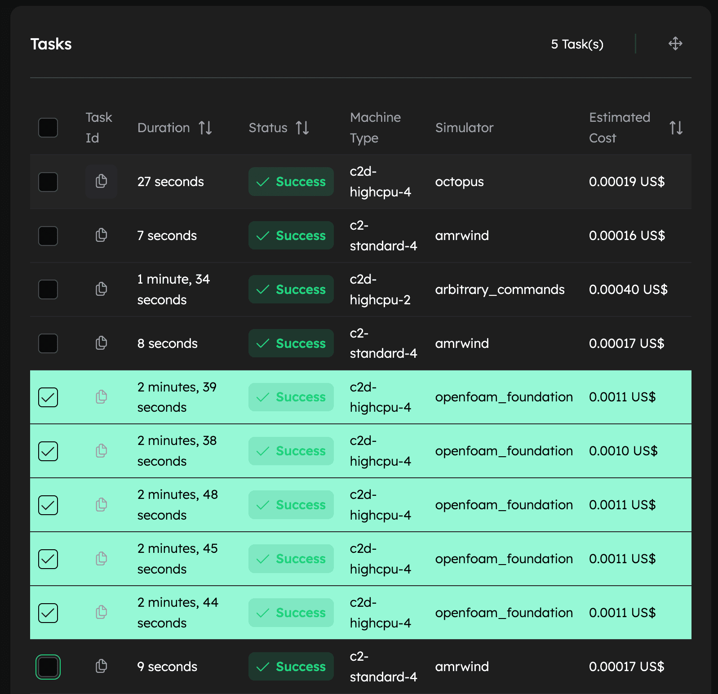Click the c2d-highcpu-2 machine type cell

pos(380,289)
